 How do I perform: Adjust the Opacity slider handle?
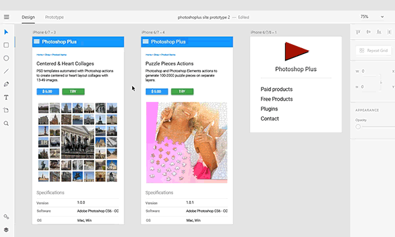(x=358, y=126)
